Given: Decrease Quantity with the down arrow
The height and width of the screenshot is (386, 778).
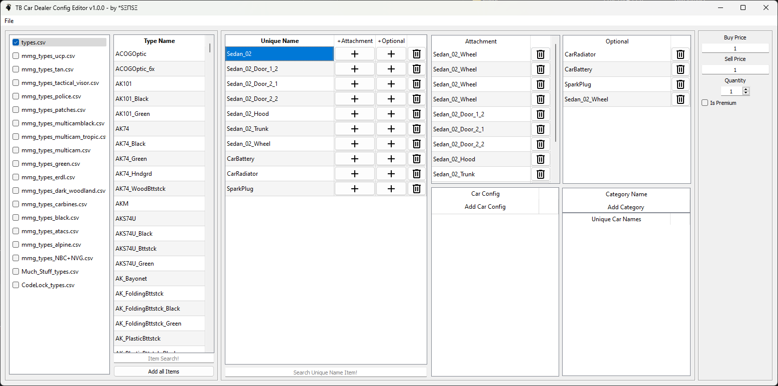Looking at the screenshot, I should pyautogui.click(x=746, y=93).
